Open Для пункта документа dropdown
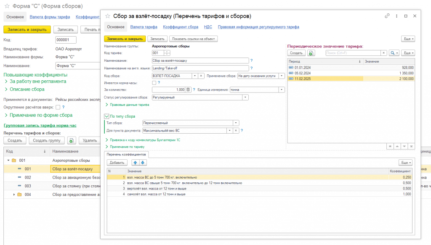431x245 pixels. tap(229, 131)
